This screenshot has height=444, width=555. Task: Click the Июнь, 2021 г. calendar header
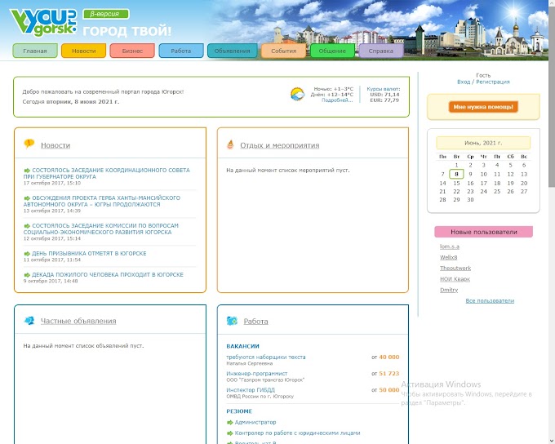pos(483,143)
